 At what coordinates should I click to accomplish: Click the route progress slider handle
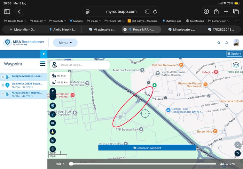(71, 164)
